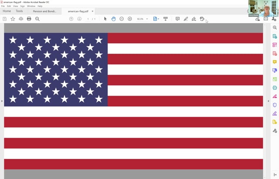Expand the left navigation pane arrow

[x=2, y=101]
